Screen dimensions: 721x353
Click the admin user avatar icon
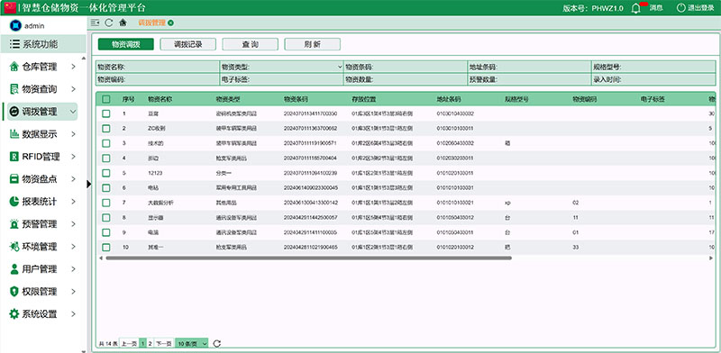pos(15,26)
